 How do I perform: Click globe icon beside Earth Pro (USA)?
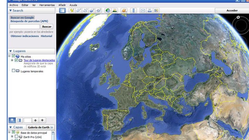coord(21,136)
